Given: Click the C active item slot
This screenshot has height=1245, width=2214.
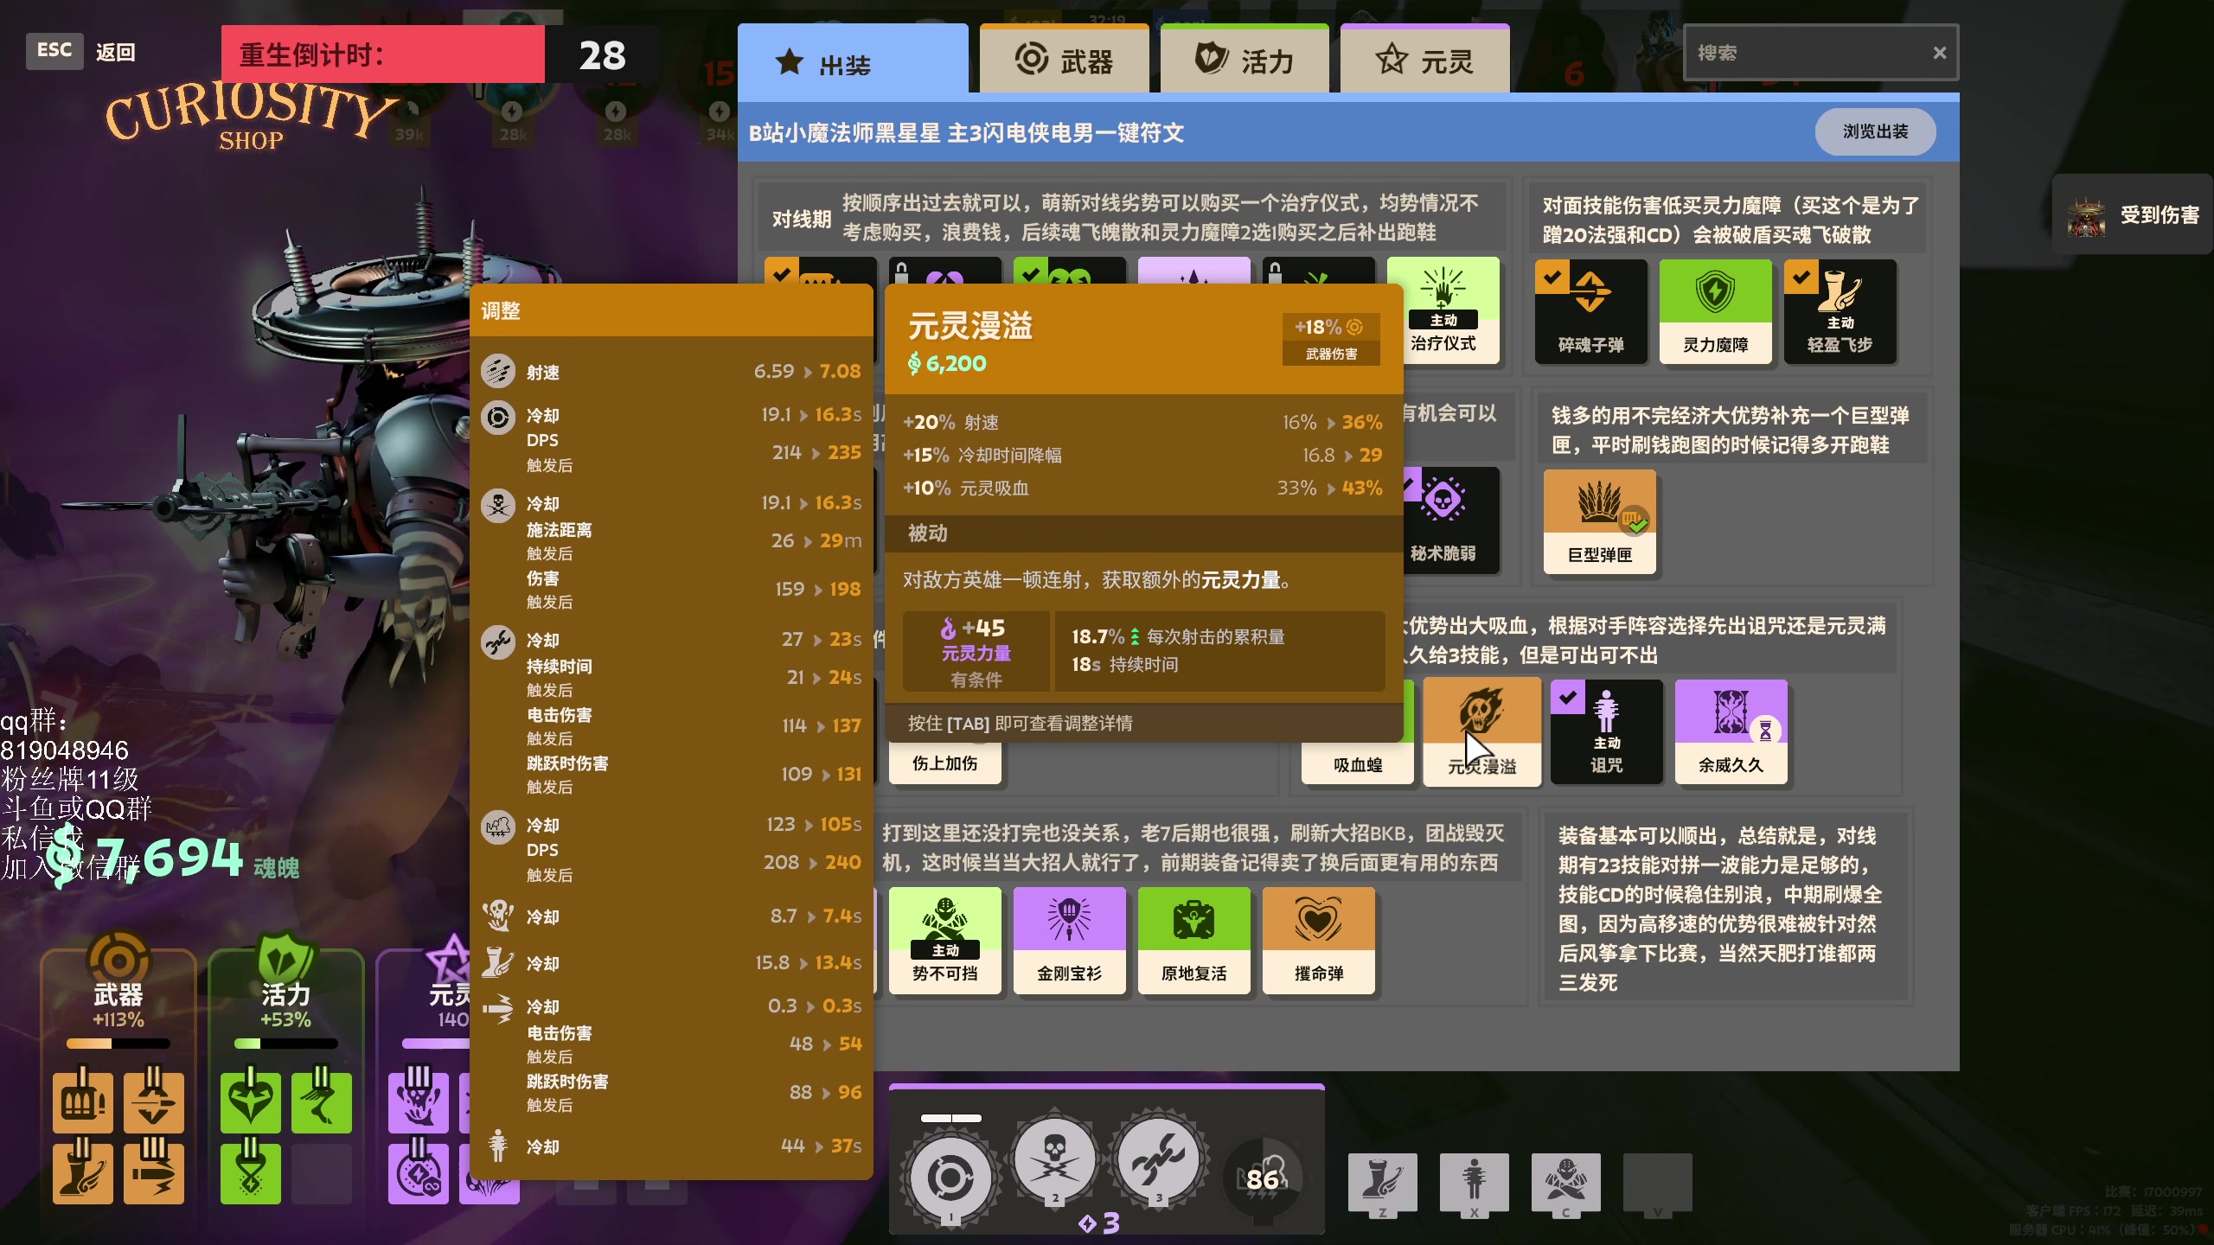Looking at the screenshot, I should coord(1565,1184).
